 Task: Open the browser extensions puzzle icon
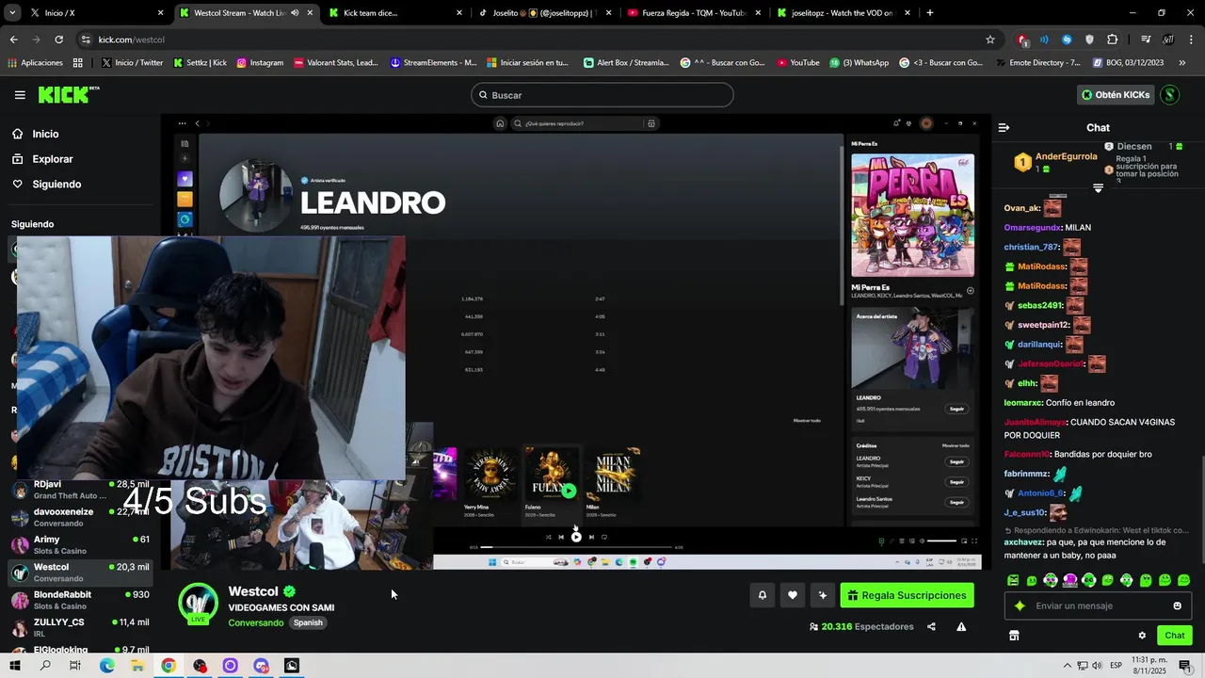pyautogui.click(x=1113, y=40)
